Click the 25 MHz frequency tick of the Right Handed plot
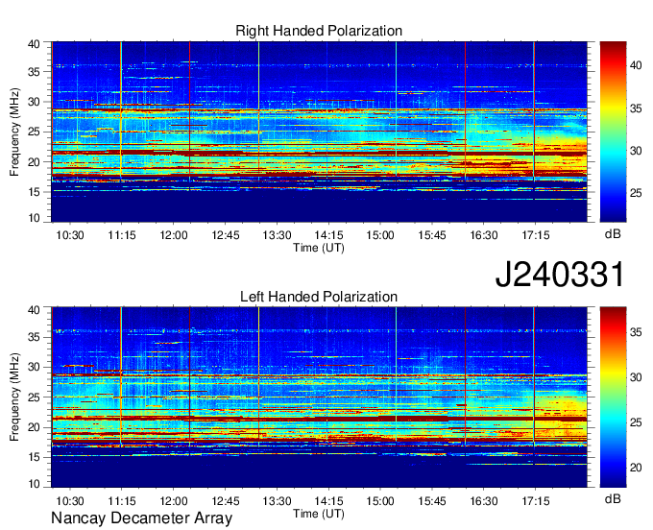This screenshot has width=653, height=530. tap(34, 132)
